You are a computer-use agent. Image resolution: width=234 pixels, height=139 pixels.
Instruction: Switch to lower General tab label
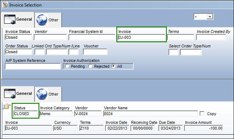(24, 93)
